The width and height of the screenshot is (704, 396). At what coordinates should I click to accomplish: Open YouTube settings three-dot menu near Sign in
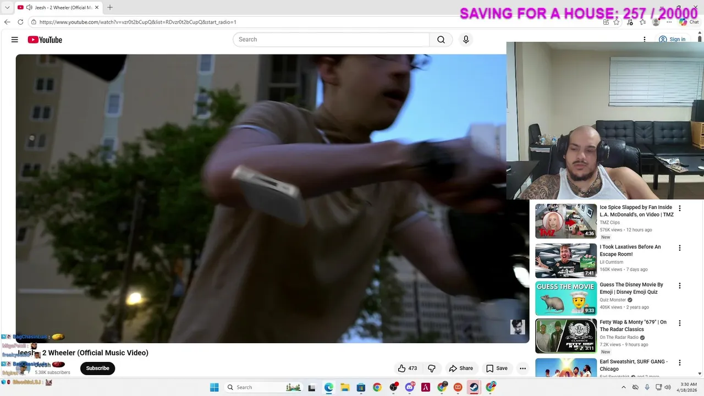click(645, 40)
